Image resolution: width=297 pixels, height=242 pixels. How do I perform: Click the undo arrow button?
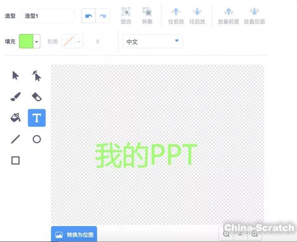[x=88, y=16]
